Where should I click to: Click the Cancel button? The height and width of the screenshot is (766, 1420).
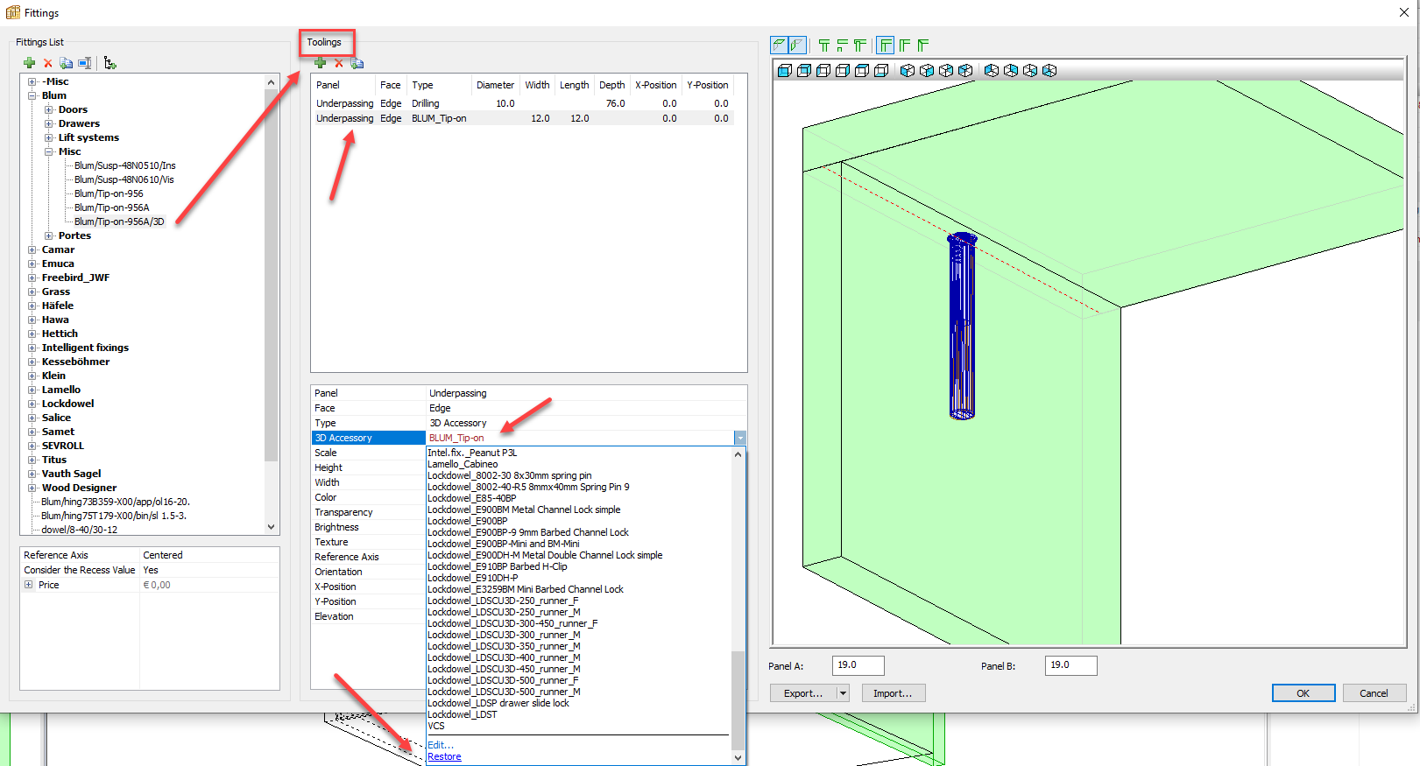(x=1374, y=693)
